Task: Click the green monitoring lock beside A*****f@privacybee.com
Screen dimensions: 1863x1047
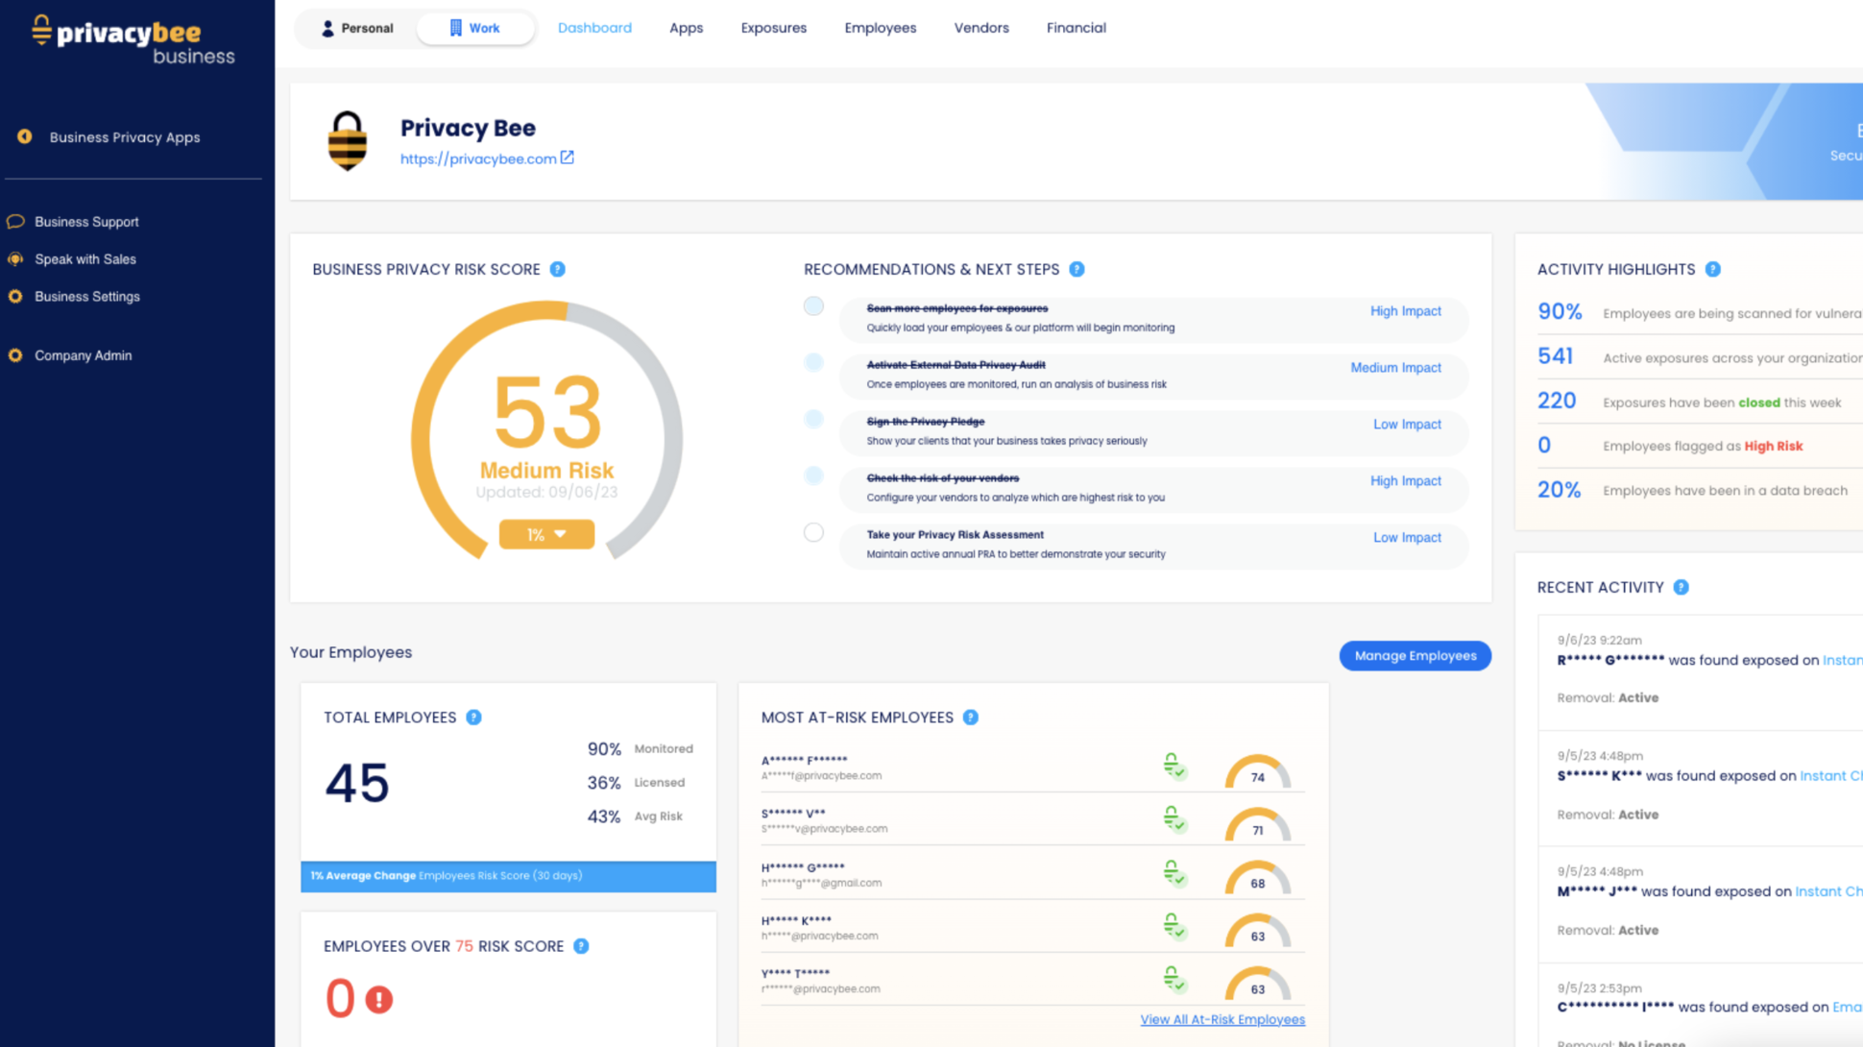Action: 1174,767
